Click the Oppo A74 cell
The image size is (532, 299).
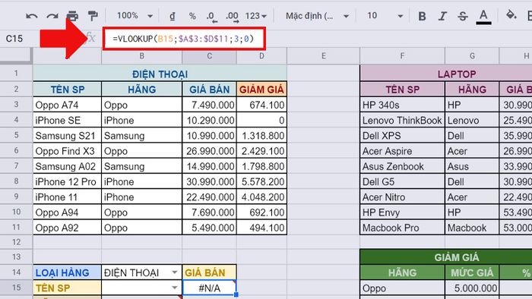67,105
